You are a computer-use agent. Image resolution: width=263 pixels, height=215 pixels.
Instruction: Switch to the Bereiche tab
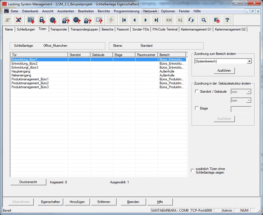point(107,29)
